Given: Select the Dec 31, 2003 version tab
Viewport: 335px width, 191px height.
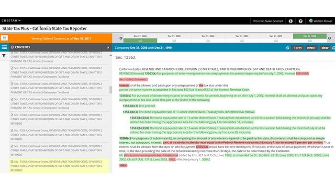Looking at the screenshot, I should (243, 36).
